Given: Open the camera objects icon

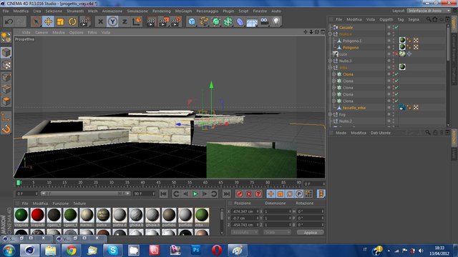Looking at the screenshot, I should pos(264,21).
